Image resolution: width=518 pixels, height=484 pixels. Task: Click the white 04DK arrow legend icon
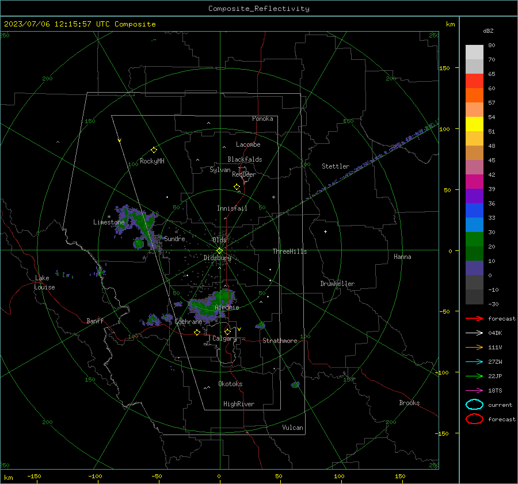(474, 333)
